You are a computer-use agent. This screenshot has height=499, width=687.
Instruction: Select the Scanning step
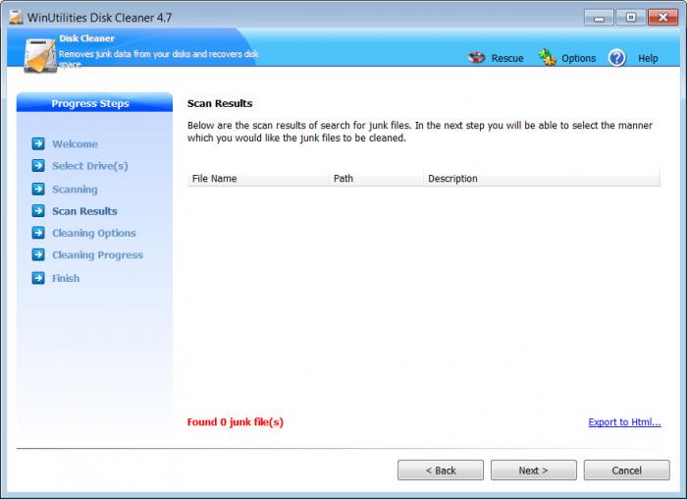coord(75,190)
